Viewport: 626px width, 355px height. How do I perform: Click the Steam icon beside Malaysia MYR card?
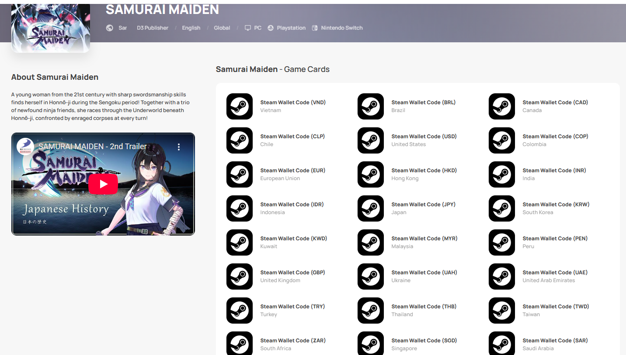pos(371,242)
